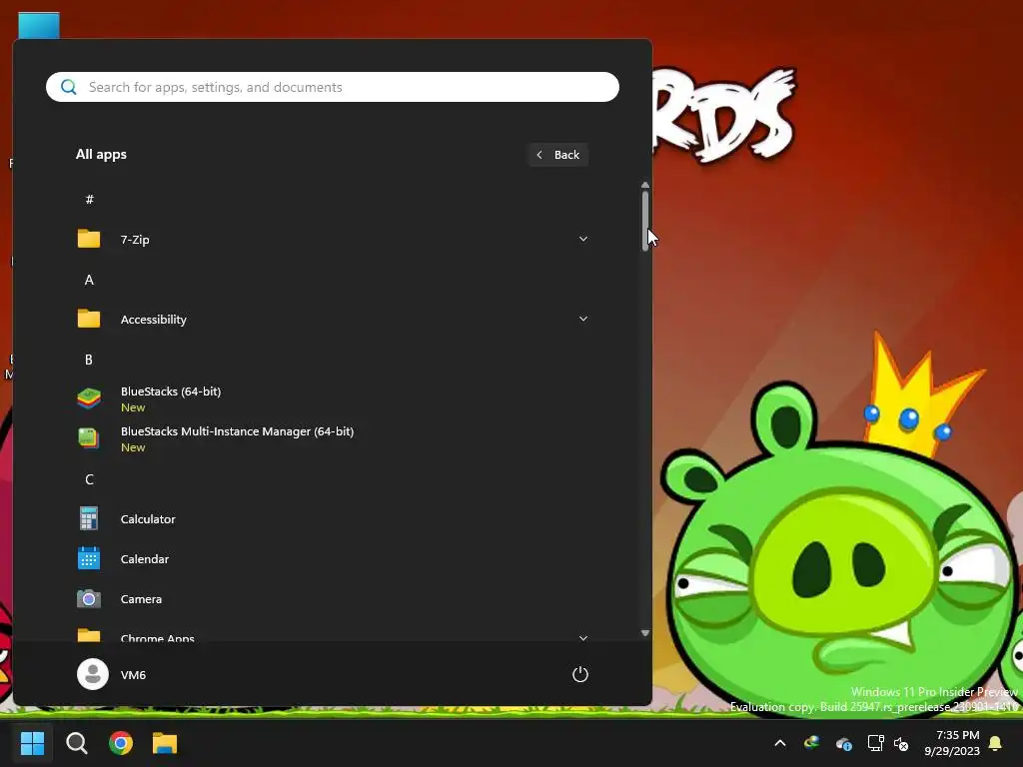Click the Accessibility label
Viewport: 1023px width, 767px height.
pyautogui.click(x=153, y=320)
